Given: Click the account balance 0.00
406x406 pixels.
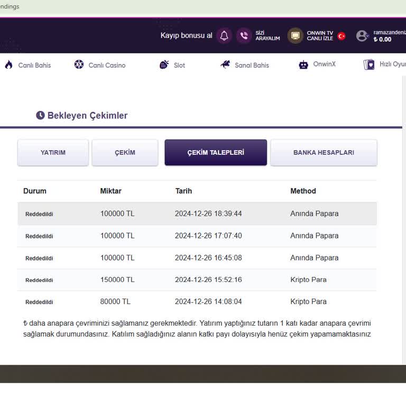Looking at the screenshot, I should (382, 39).
